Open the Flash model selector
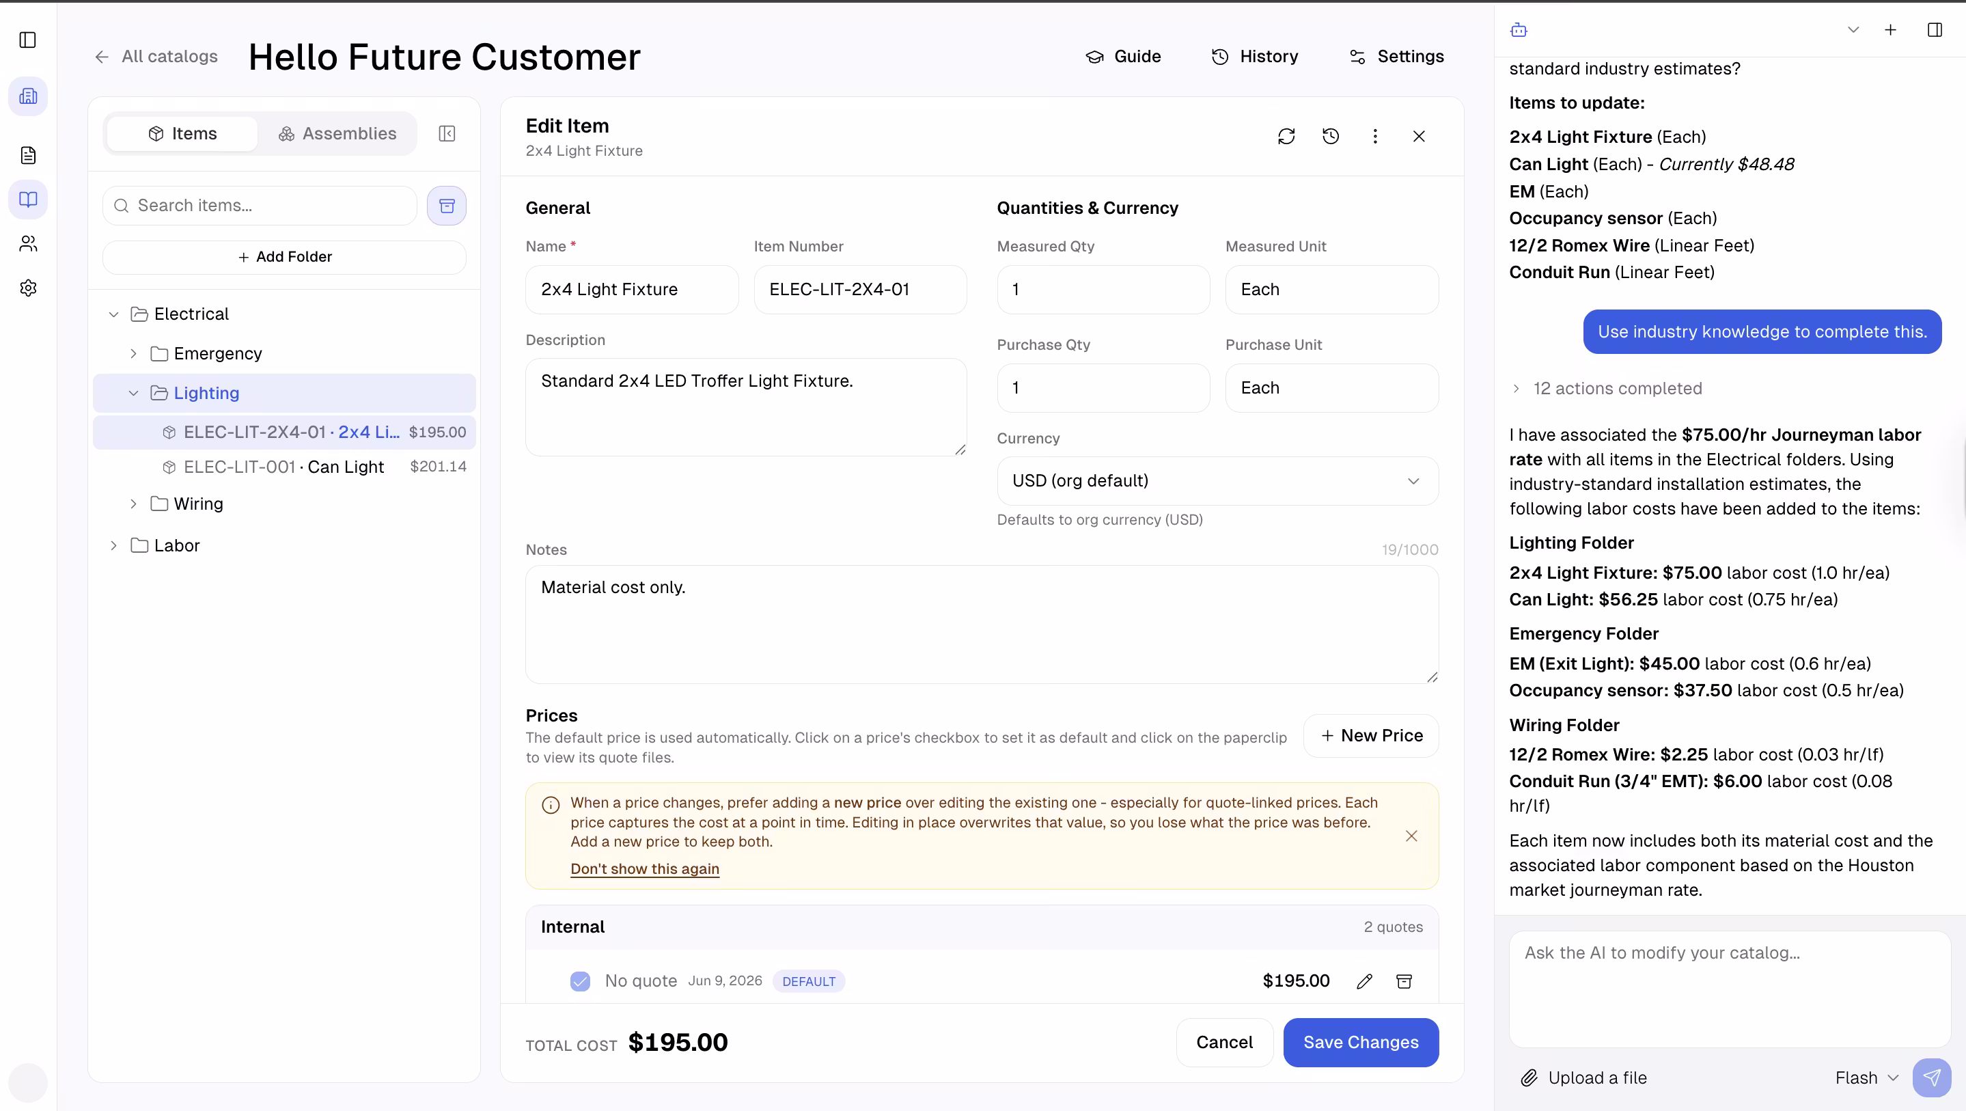 (x=1866, y=1078)
